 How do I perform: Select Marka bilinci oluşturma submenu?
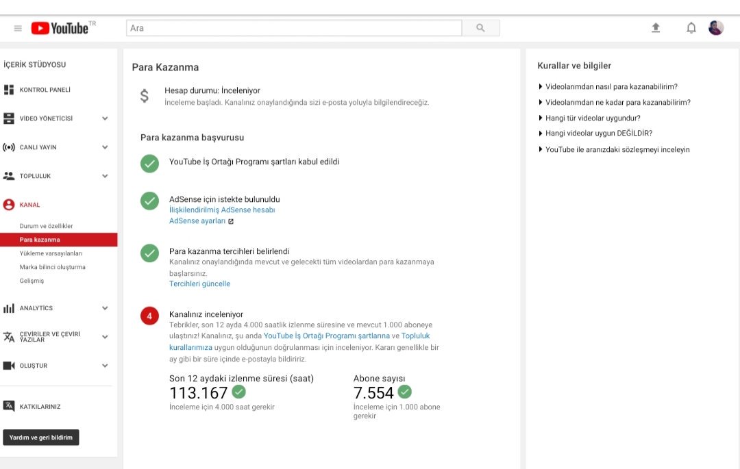[52, 267]
